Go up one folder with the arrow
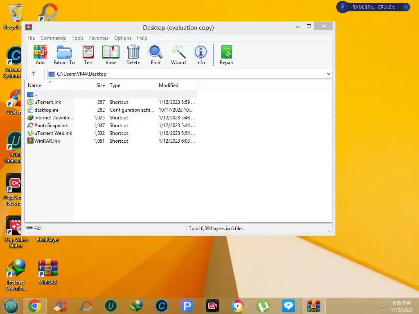Image resolution: width=419 pixels, height=314 pixels. [34, 74]
